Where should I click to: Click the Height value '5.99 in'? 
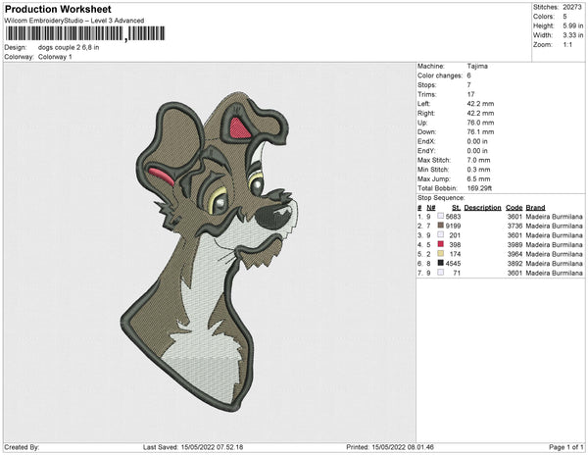click(572, 25)
